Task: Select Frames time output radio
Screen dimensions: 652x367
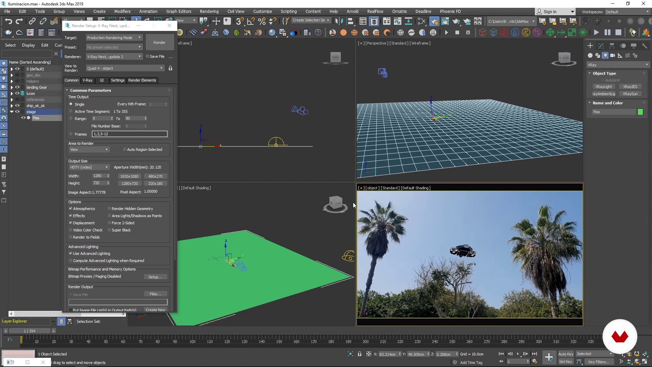Action: pyautogui.click(x=71, y=134)
